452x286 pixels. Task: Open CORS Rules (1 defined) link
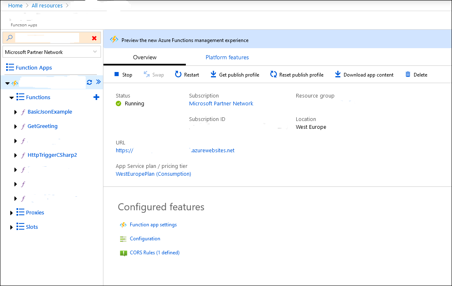tap(155, 253)
